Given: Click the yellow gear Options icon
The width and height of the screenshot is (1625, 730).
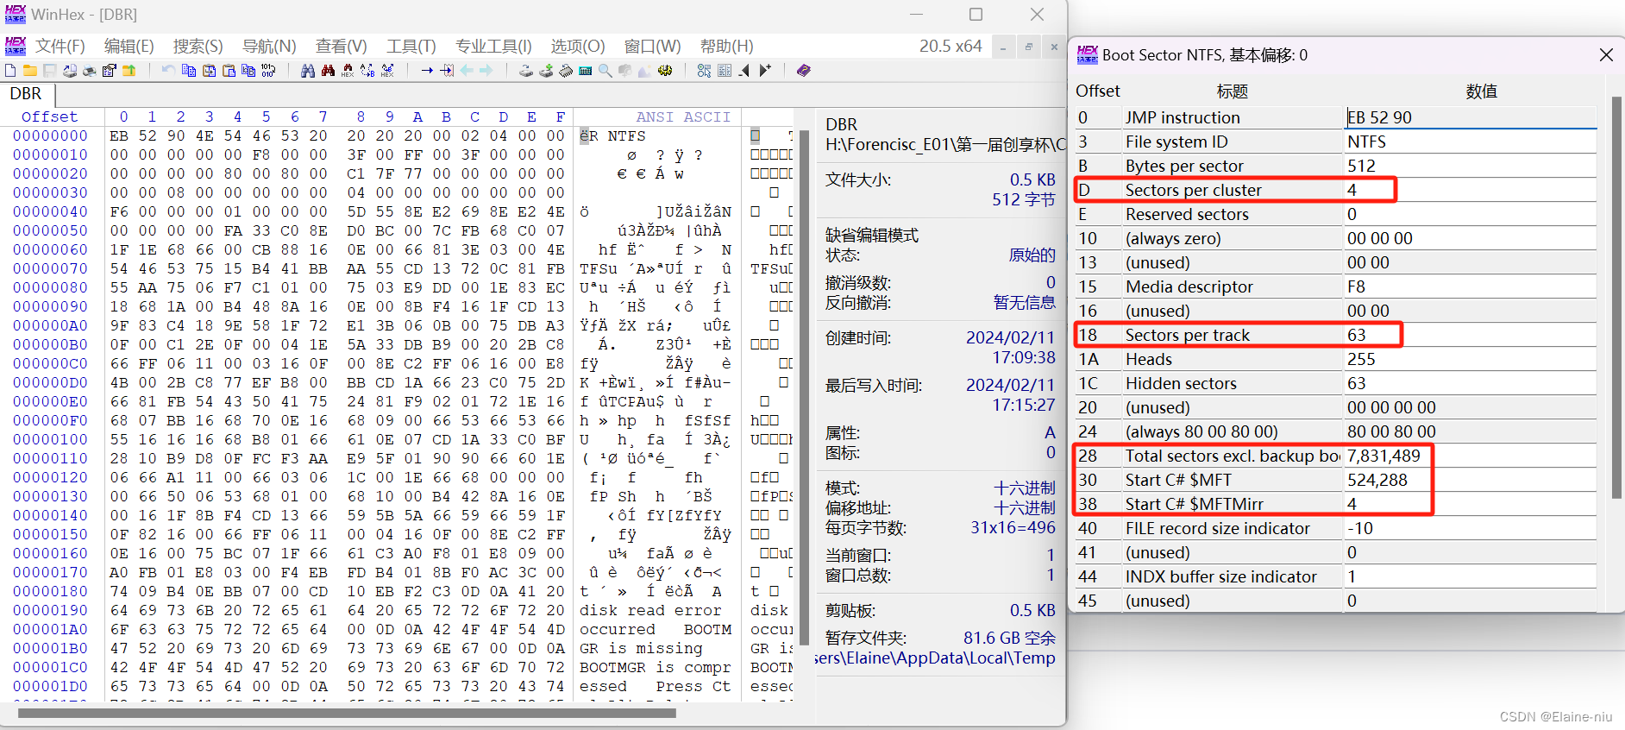Looking at the screenshot, I should [664, 71].
